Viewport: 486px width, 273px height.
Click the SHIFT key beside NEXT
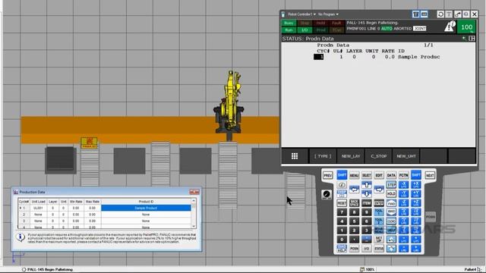pyautogui.click(x=416, y=175)
